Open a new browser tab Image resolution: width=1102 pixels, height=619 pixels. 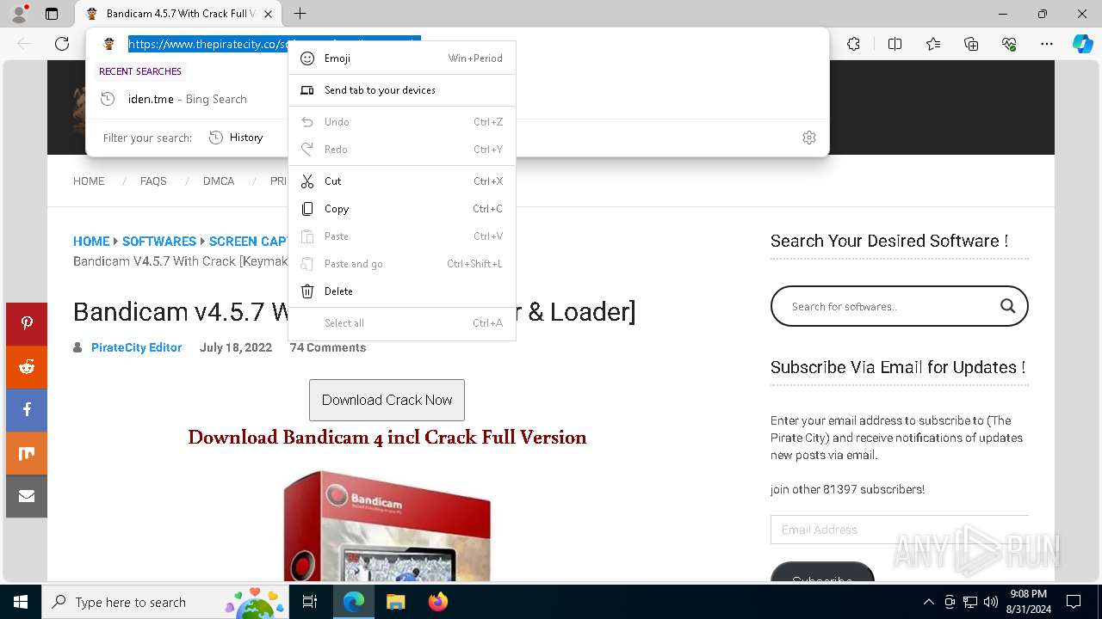[300, 14]
